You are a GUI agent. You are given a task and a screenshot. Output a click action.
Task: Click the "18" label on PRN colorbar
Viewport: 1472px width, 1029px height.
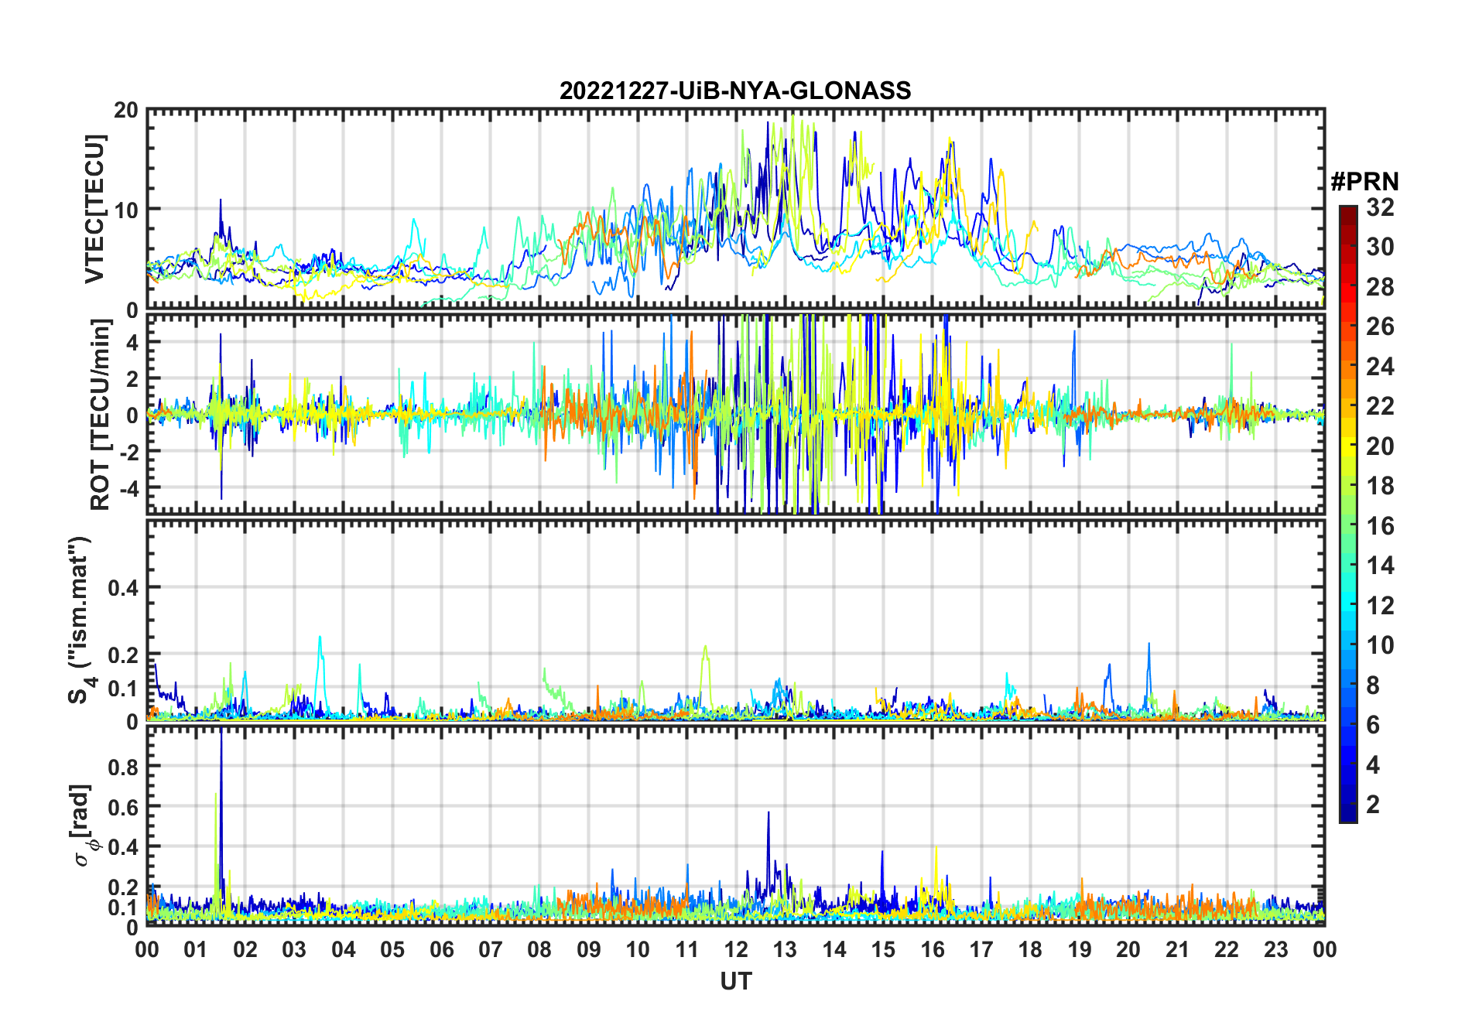tap(1380, 486)
